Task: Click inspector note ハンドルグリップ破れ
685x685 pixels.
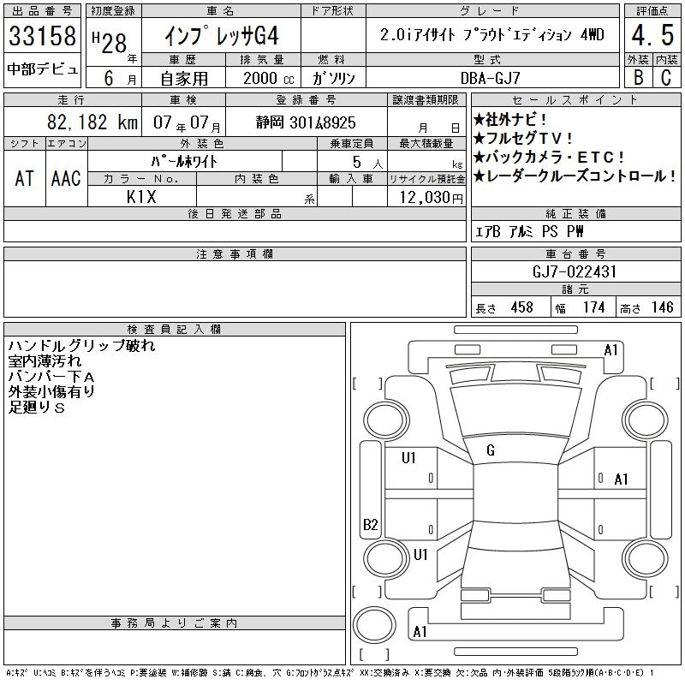Action: point(81,346)
